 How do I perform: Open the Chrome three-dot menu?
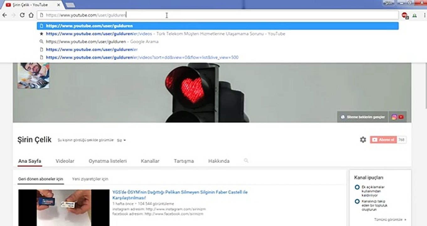(424, 15)
